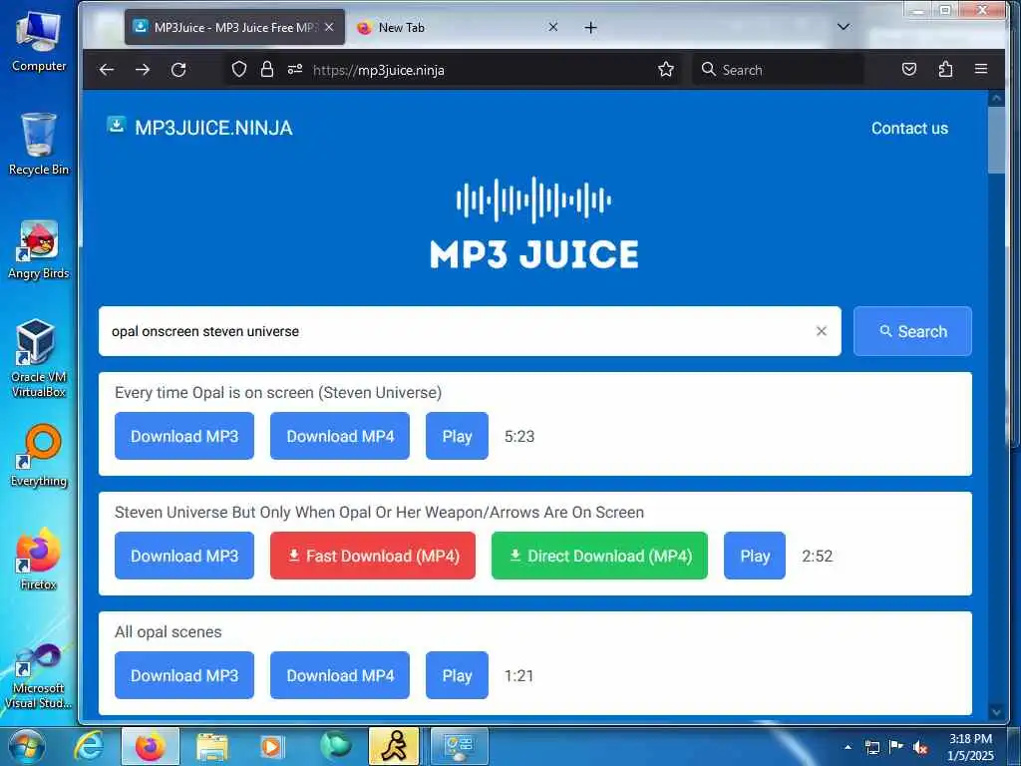Download MP4 for Every time Opal is on screen
This screenshot has height=766, width=1021.
tap(340, 436)
